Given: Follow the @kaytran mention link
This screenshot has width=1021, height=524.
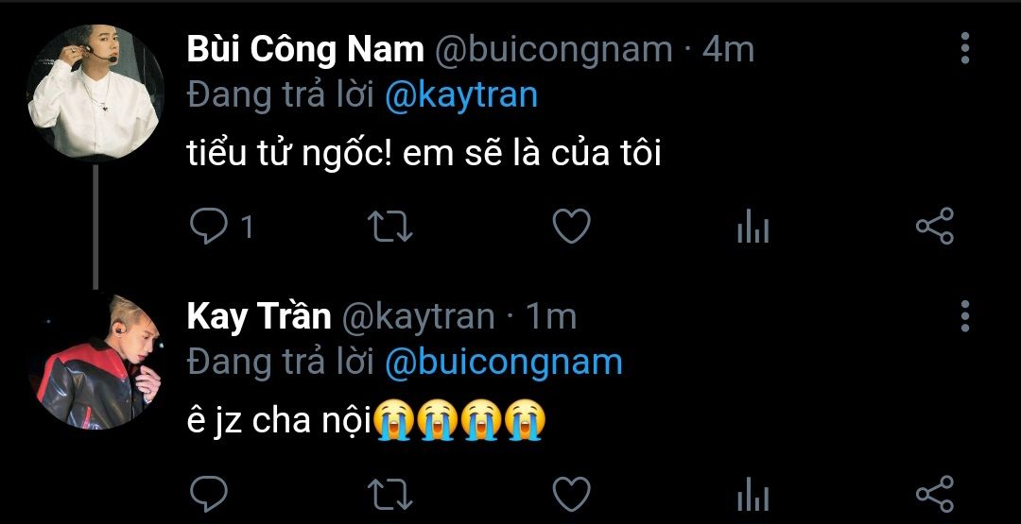Looking at the screenshot, I should click(x=461, y=95).
